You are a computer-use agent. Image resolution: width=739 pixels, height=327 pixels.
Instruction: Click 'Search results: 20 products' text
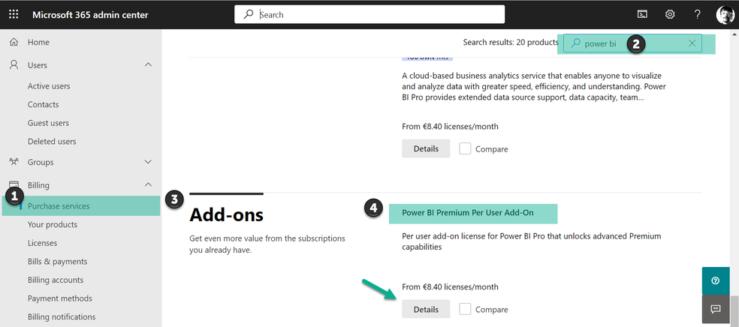click(x=511, y=42)
